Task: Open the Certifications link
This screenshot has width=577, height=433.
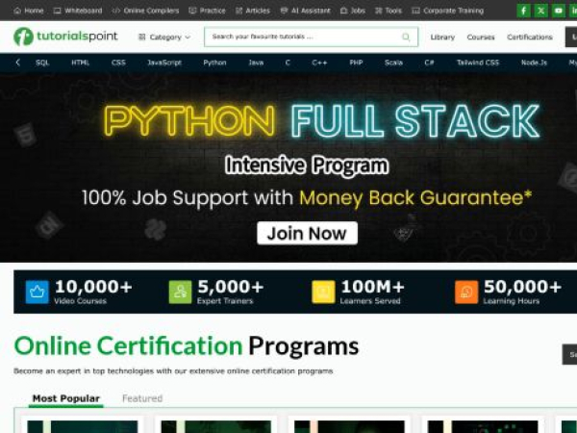Action: (530, 38)
